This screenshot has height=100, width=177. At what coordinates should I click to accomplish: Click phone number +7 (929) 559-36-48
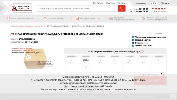point(141,12)
